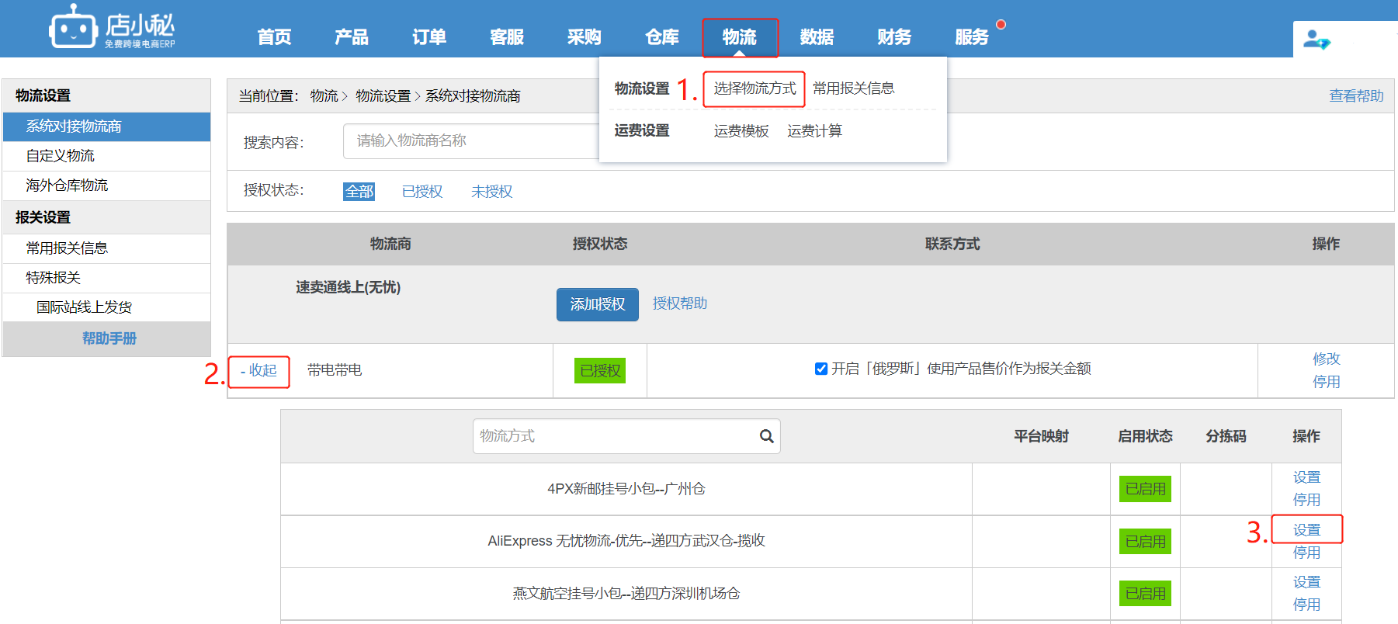The image size is (1398, 624).
Task: Select 海外仓库物流 in sidebar
Action: pos(106,185)
